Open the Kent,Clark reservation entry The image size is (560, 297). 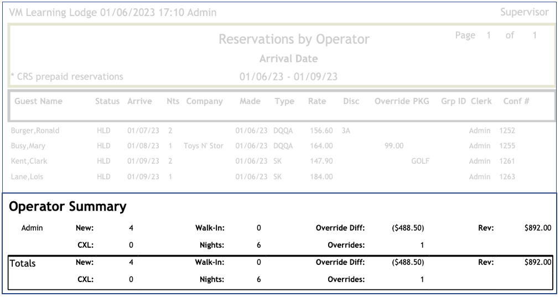pyautogui.click(x=29, y=161)
